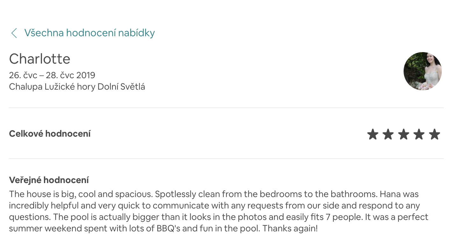The height and width of the screenshot is (246, 466).
Task: Click listing name Chalupa Lužické hory Dolní Světlá
Action: pos(77,87)
